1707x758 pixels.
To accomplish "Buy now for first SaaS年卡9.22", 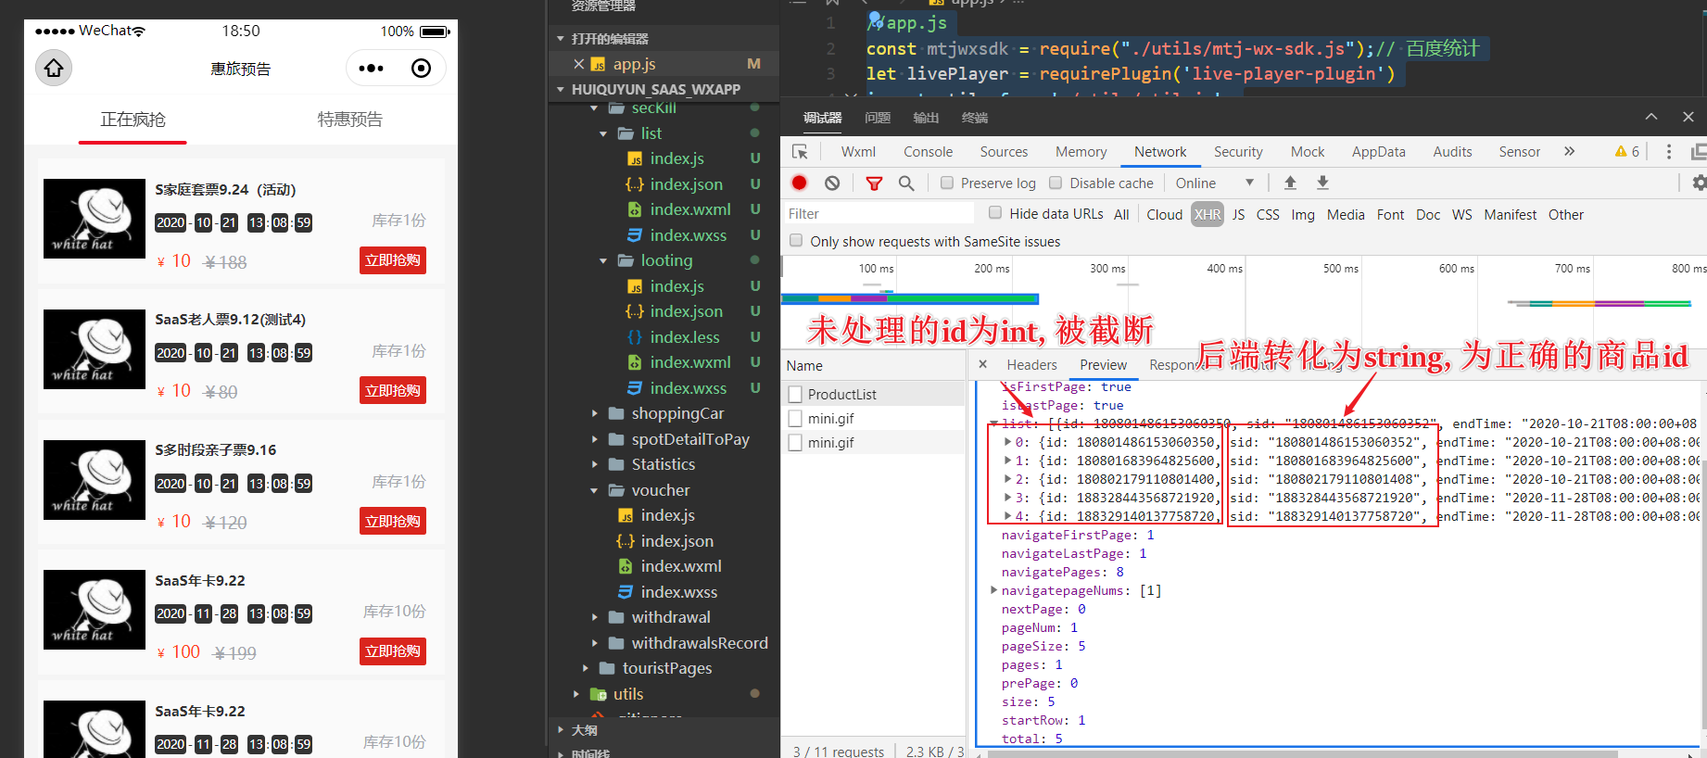I will coord(393,651).
